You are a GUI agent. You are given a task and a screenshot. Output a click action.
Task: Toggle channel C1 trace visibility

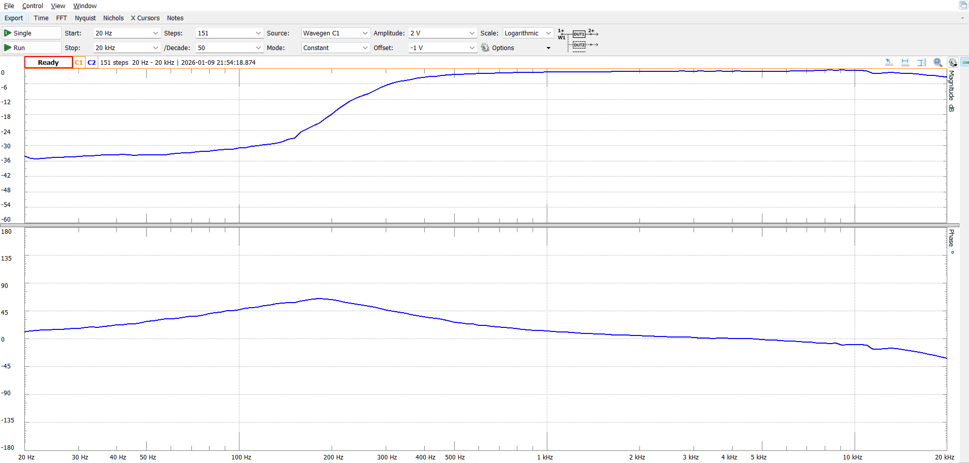[78, 63]
